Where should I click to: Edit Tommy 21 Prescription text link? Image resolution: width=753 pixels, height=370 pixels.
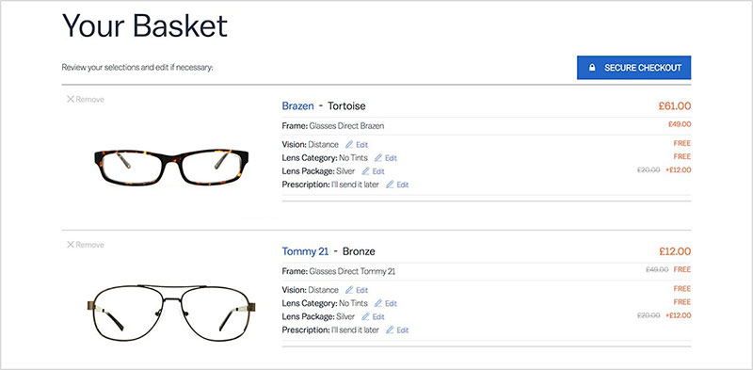coord(403,330)
